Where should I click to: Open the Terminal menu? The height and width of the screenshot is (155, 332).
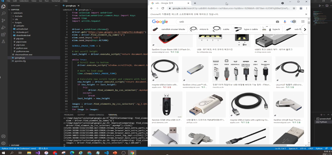click(x=56, y=1)
